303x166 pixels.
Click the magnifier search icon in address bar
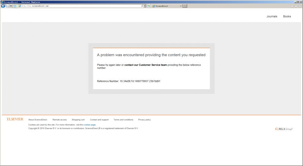coord(142,6)
